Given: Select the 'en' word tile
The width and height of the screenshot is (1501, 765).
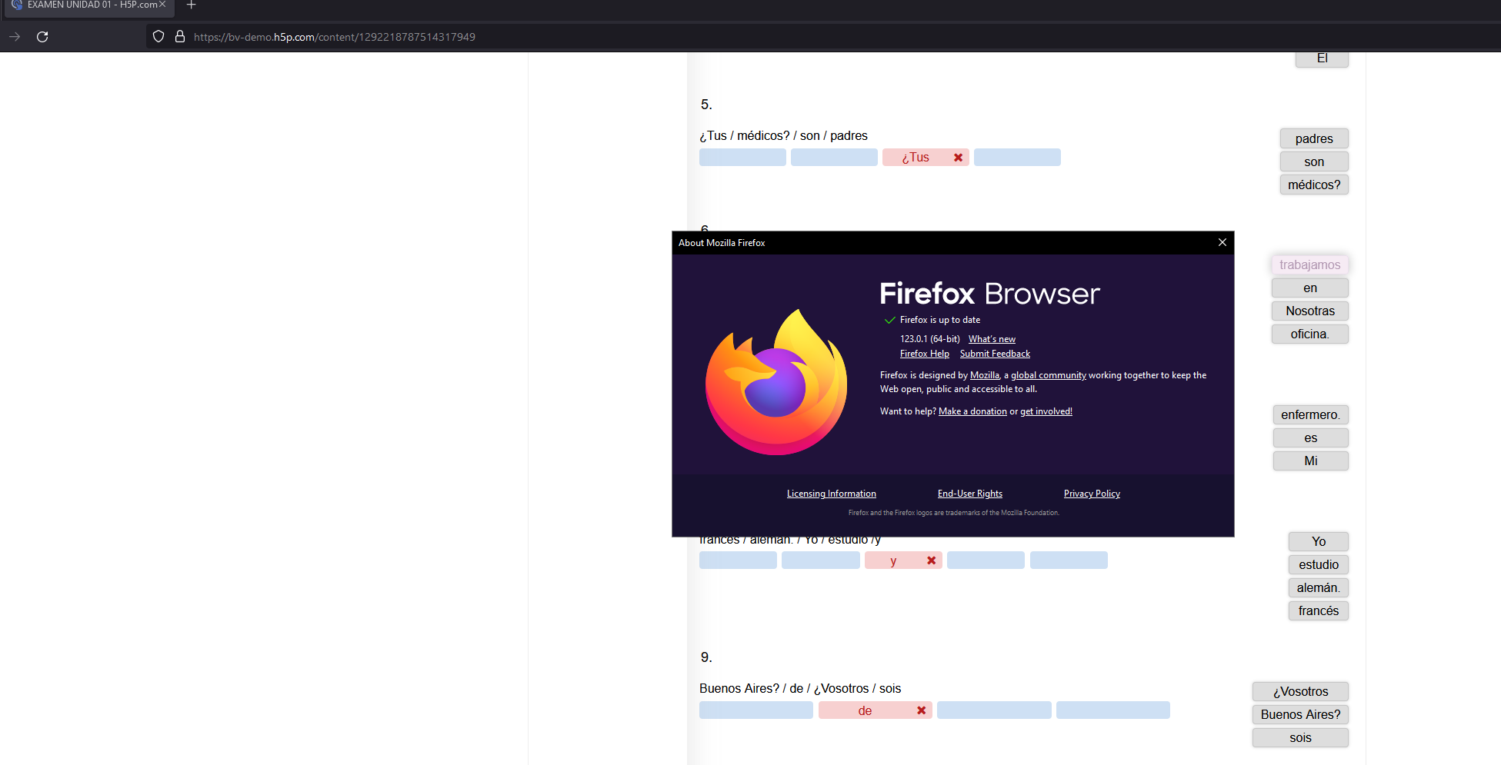Looking at the screenshot, I should click(x=1309, y=288).
